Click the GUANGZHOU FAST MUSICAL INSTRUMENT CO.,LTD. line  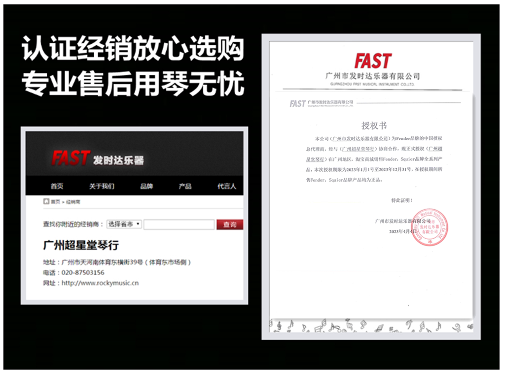click(x=372, y=84)
